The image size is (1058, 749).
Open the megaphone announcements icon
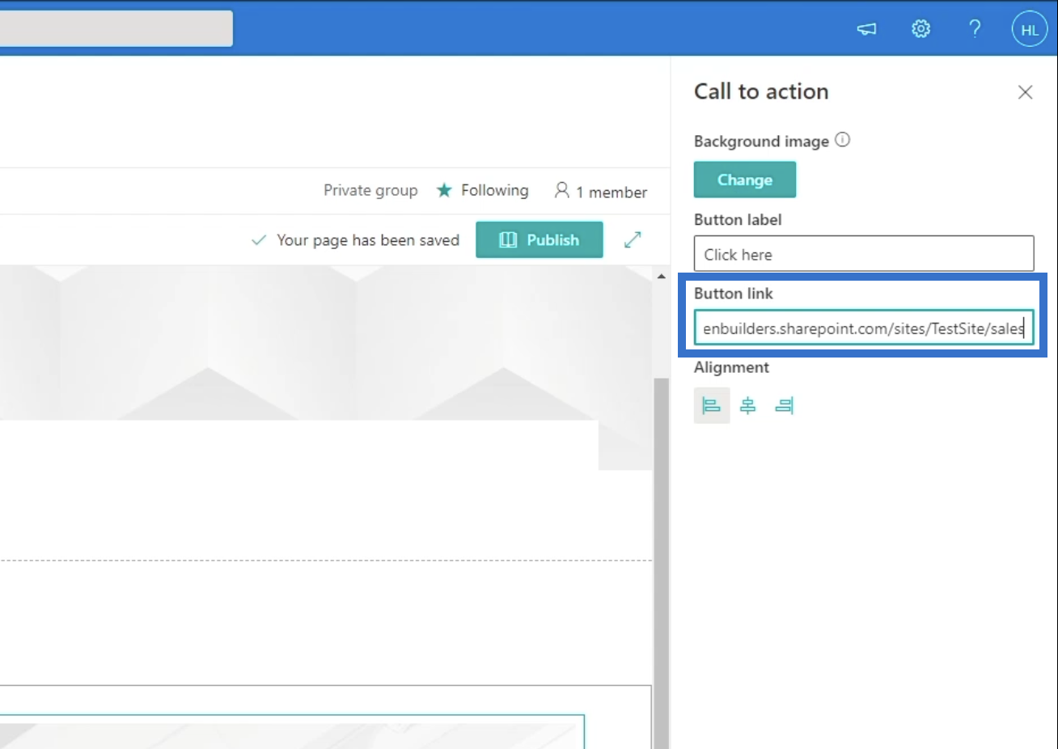866,29
